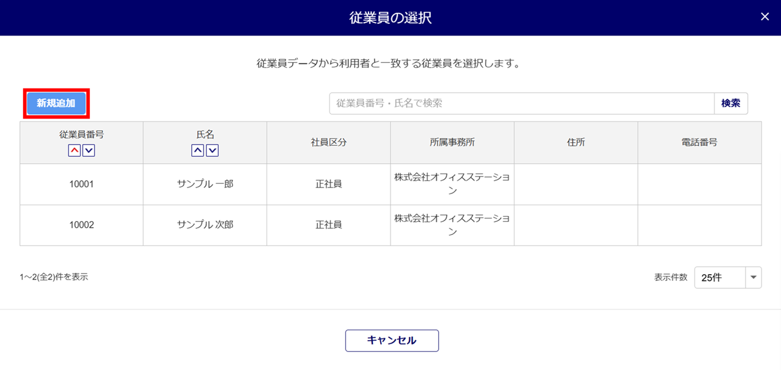Viewport: 781px width, 370px height.
Task: Click the 住所 column header
Action: tap(575, 142)
